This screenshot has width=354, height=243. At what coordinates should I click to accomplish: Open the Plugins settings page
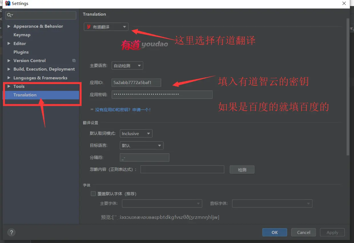pyautogui.click(x=21, y=52)
